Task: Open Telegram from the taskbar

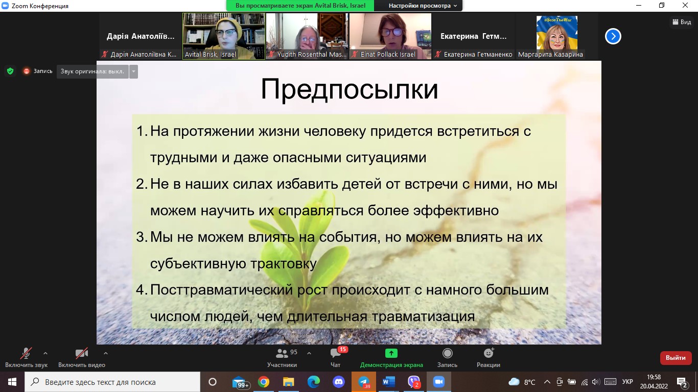Action: [364, 382]
